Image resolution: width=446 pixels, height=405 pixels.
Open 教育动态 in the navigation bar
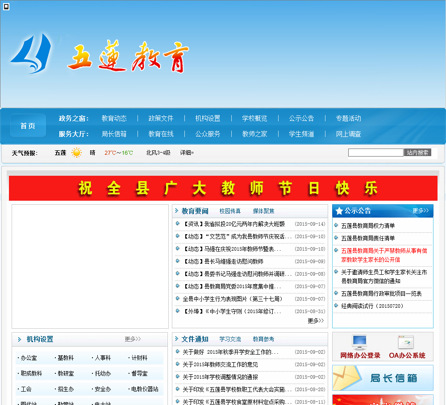tap(114, 118)
